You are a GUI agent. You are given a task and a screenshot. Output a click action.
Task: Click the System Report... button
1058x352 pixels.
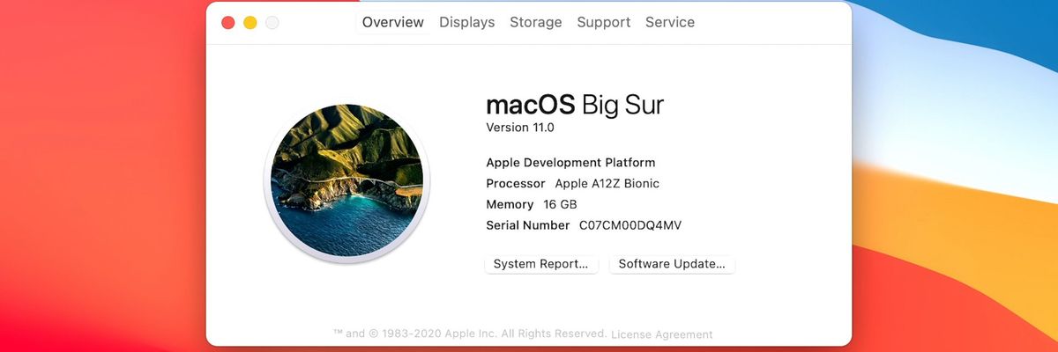point(541,264)
